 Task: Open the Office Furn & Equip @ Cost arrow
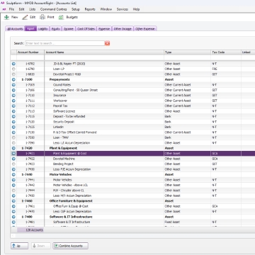click(13, 206)
